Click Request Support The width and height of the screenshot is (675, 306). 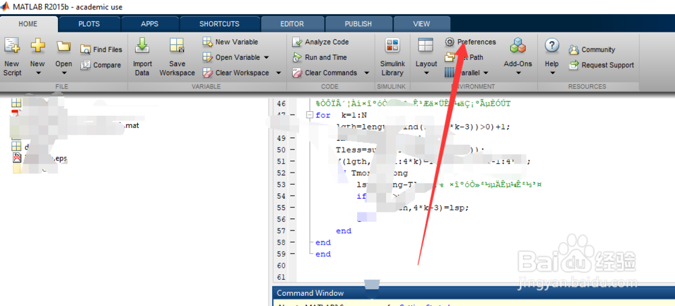(x=601, y=65)
